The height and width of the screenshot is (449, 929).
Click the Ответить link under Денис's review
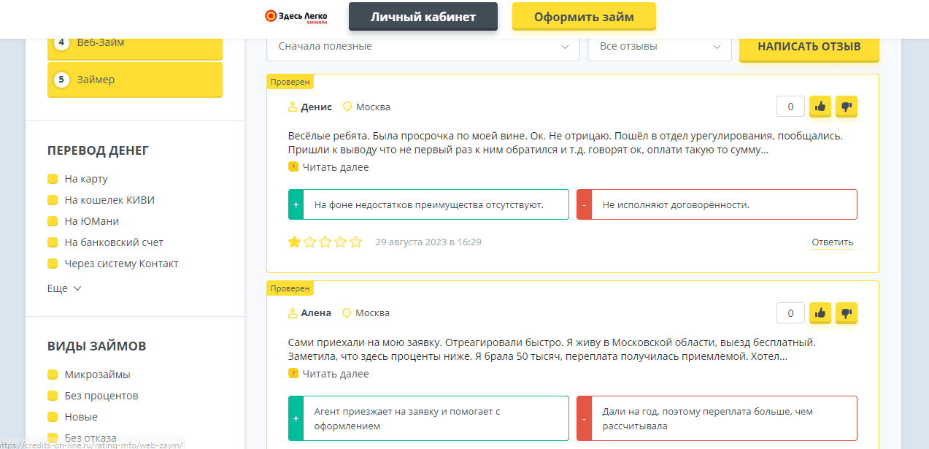coord(831,242)
